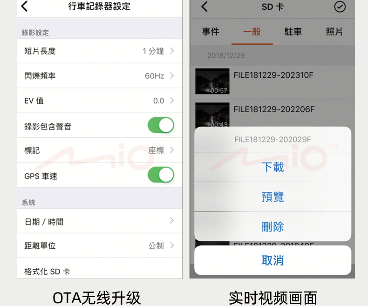Screen dimensions: 368x306
Task: Open 標記 座標 stamp option
Action: click(100, 150)
